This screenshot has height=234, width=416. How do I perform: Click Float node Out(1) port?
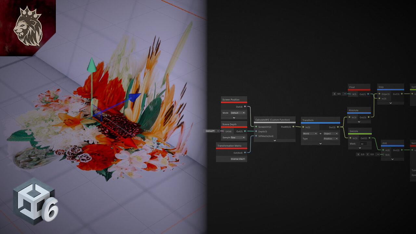[368, 94]
